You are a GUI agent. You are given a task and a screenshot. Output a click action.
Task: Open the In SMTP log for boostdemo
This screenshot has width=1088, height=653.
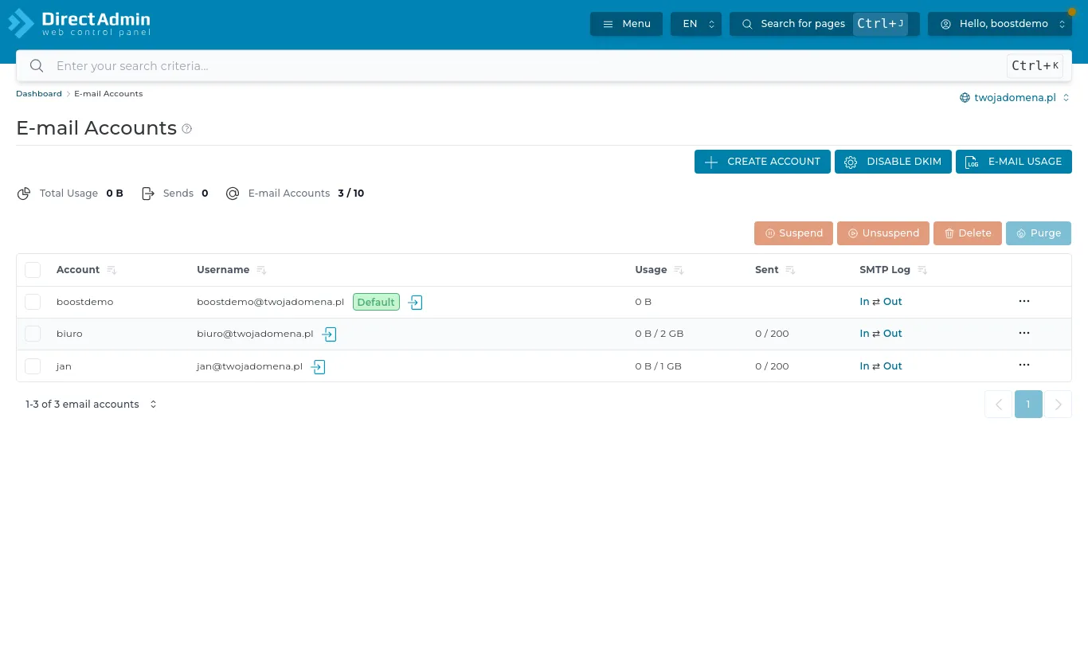(x=864, y=302)
